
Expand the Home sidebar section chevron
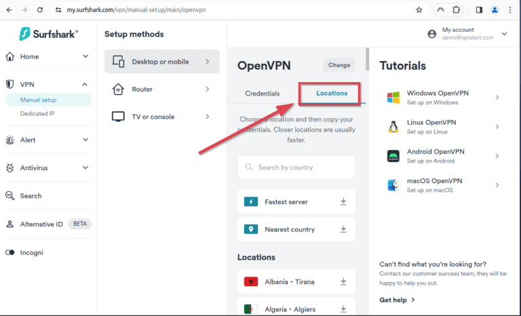[85, 56]
